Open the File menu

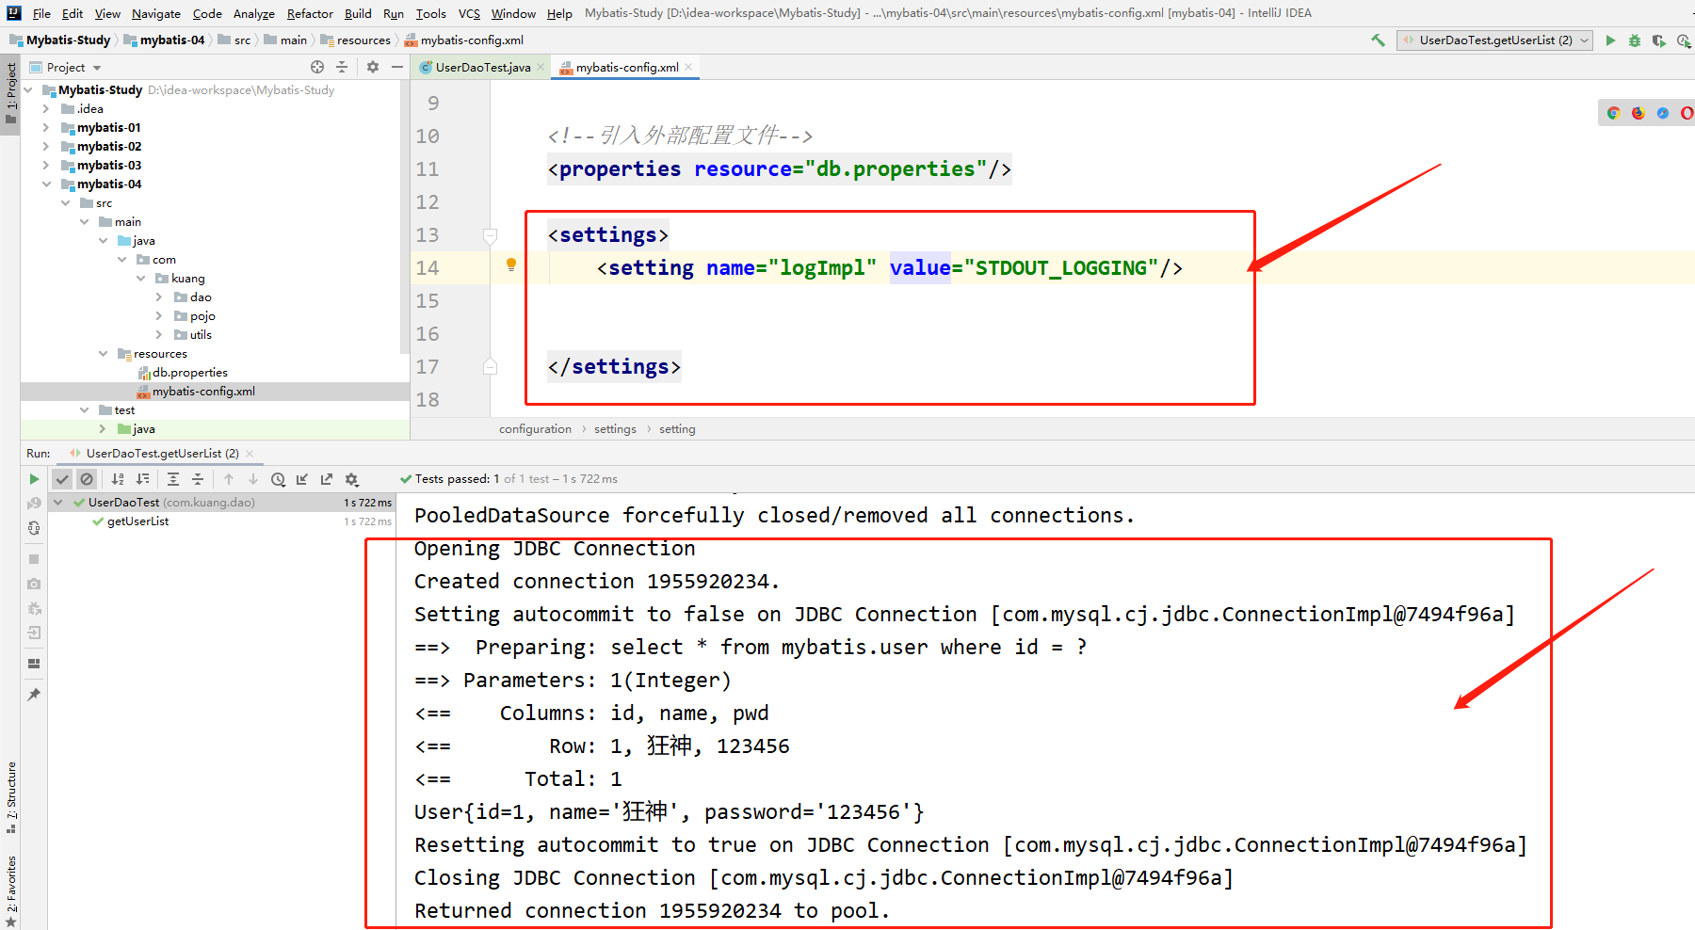tap(41, 13)
